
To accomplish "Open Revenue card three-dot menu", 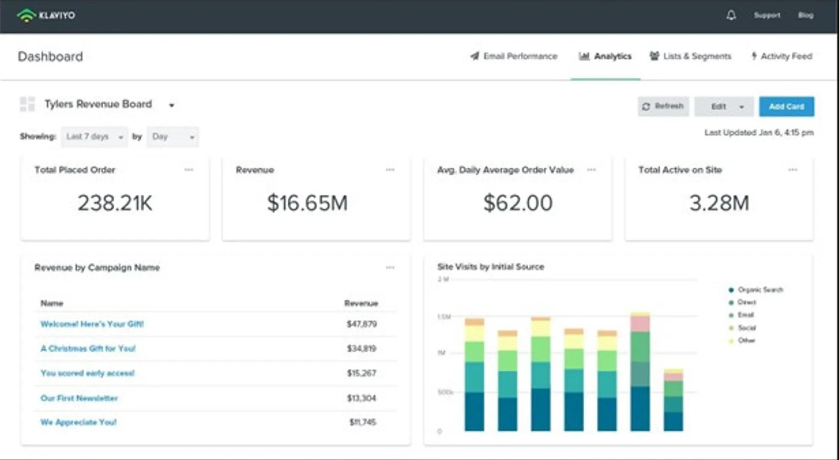I will (x=390, y=170).
